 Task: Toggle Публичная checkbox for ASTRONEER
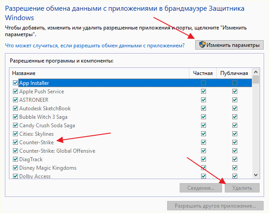click(x=235, y=100)
